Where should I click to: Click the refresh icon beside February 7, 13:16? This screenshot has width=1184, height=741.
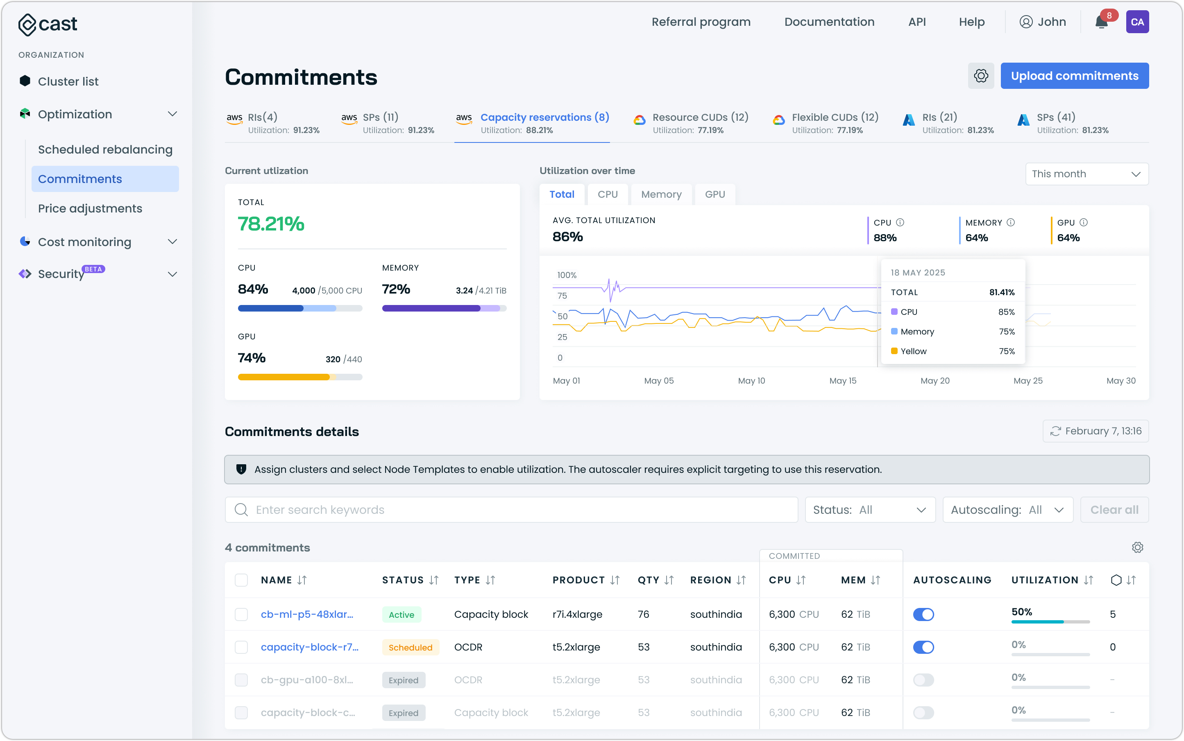pyautogui.click(x=1056, y=431)
